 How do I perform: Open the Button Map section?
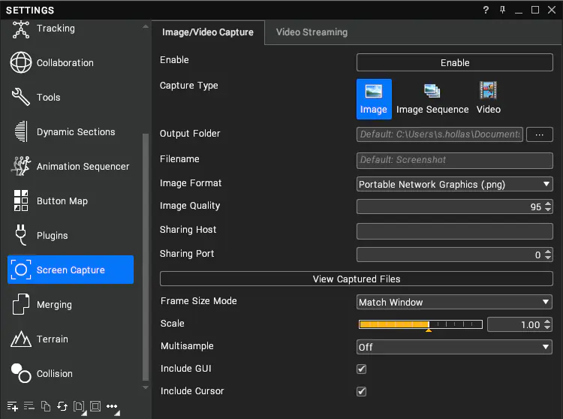(x=71, y=200)
